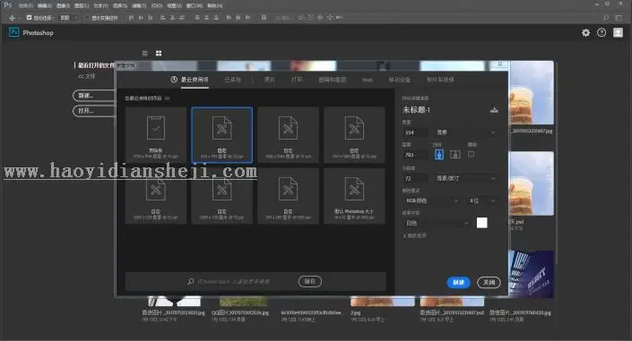Click the Photoshop logo on start screen

coord(14,32)
